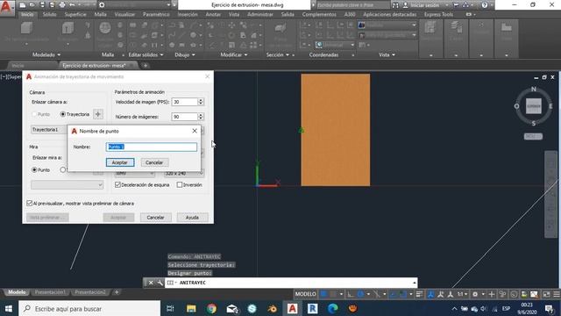
Task: Click Aceptar in the Nombre de punto dialog
Action: [x=120, y=162]
